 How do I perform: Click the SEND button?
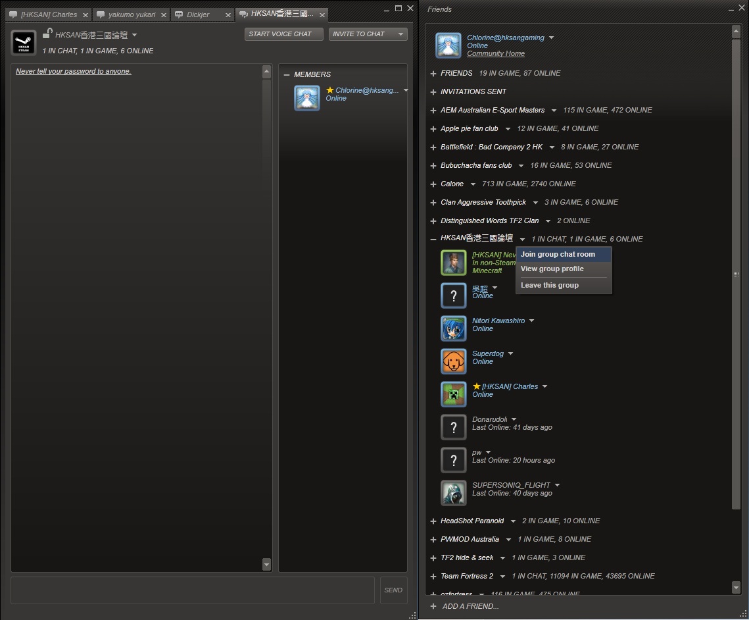394,590
